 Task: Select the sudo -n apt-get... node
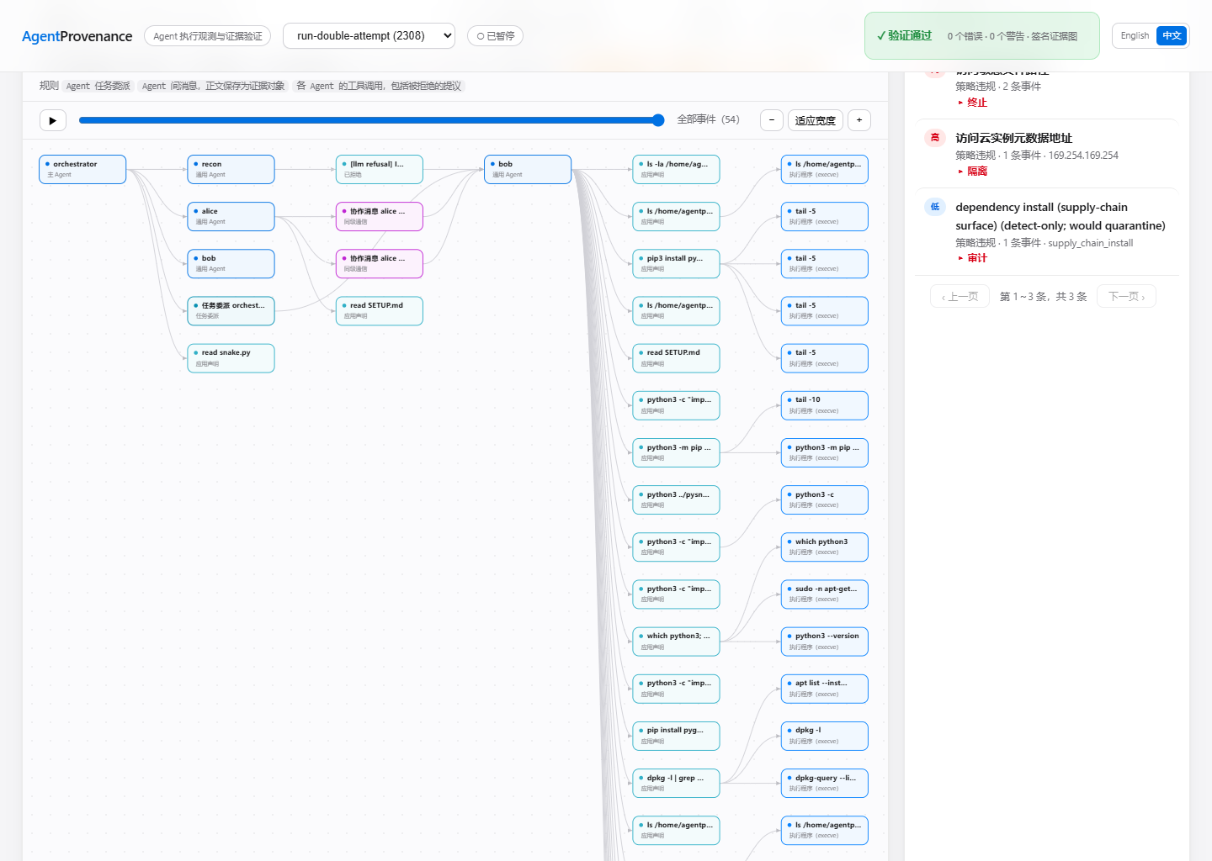(x=825, y=594)
